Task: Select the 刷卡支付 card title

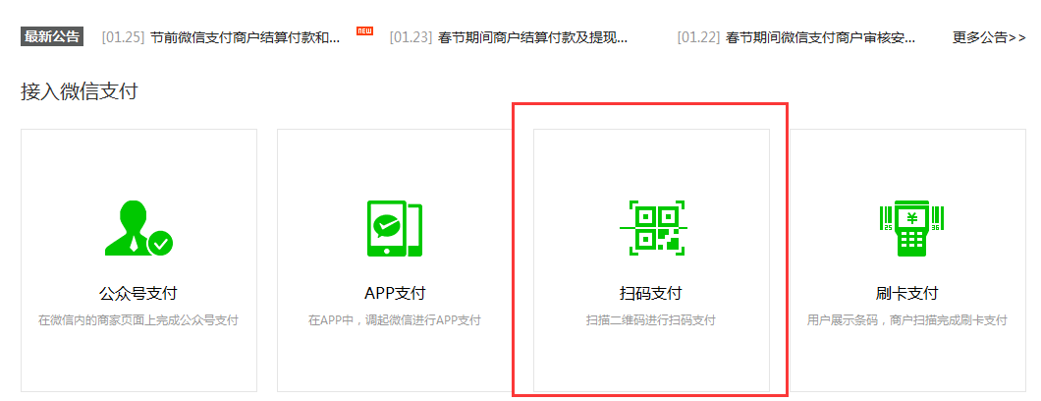Action: 906,293
